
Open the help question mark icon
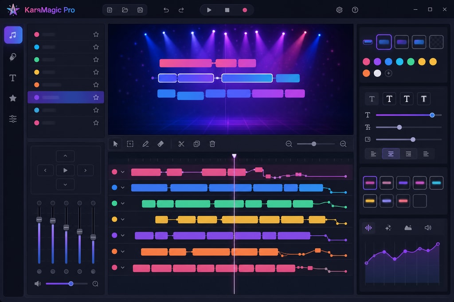click(355, 10)
